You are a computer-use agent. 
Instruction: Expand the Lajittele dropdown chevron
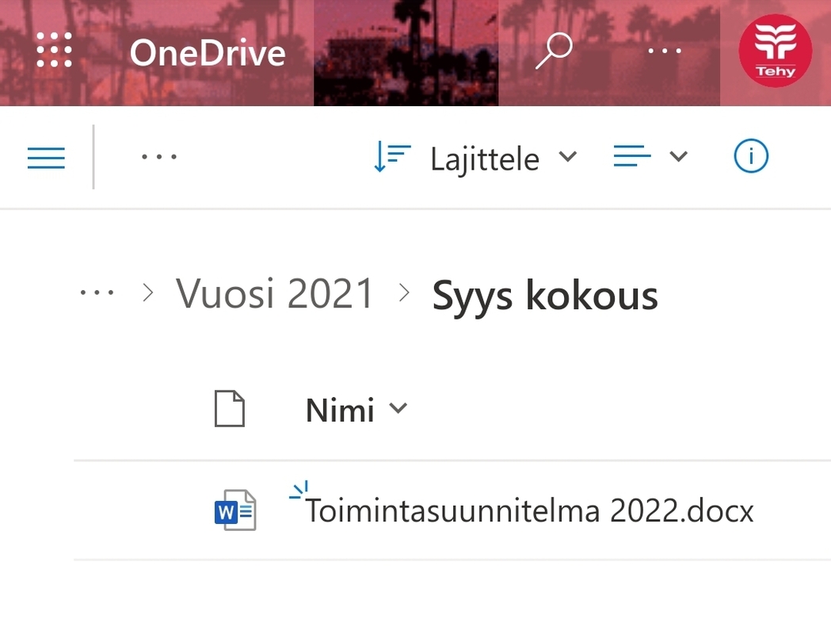(x=567, y=157)
